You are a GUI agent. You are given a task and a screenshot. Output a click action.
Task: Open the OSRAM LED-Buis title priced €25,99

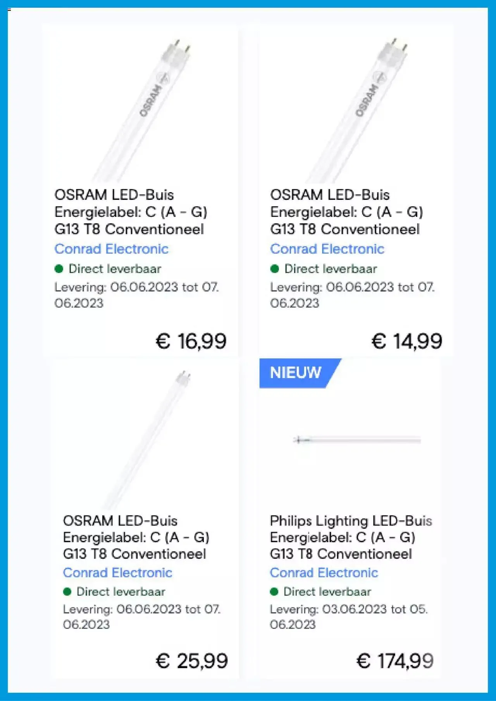point(136,537)
